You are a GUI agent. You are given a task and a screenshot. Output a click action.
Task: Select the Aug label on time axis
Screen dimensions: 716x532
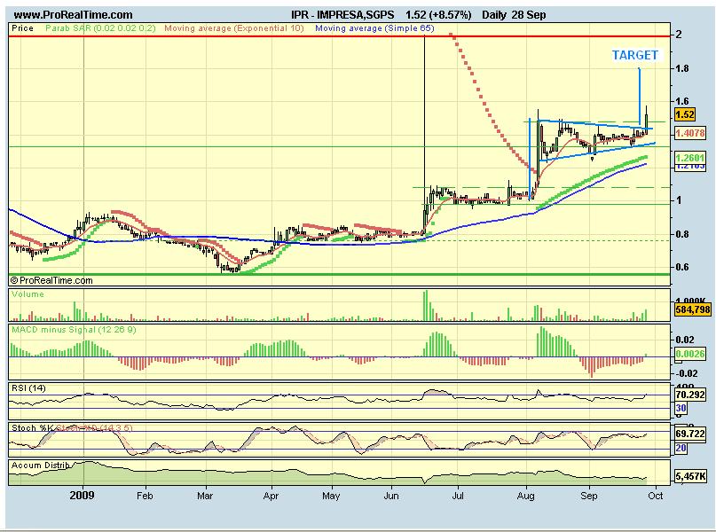[x=525, y=496]
